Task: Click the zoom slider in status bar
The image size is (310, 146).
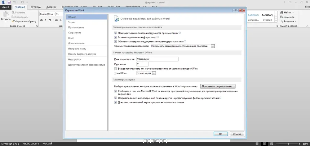Action: click(x=288, y=144)
